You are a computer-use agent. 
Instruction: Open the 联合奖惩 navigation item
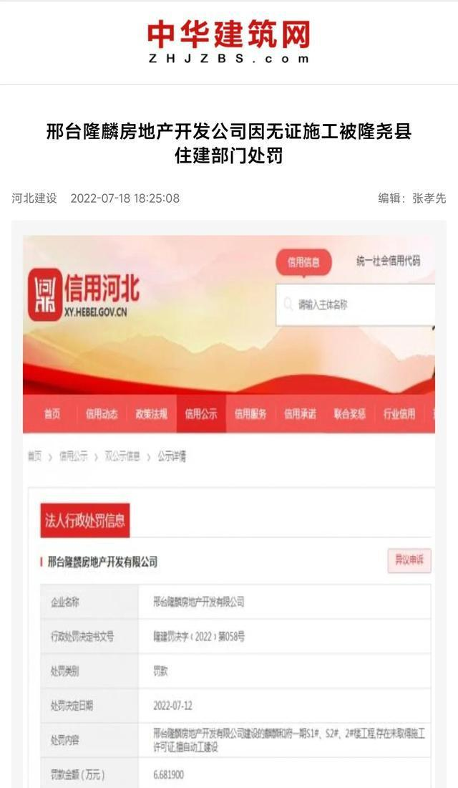click(x=350, y=413)
